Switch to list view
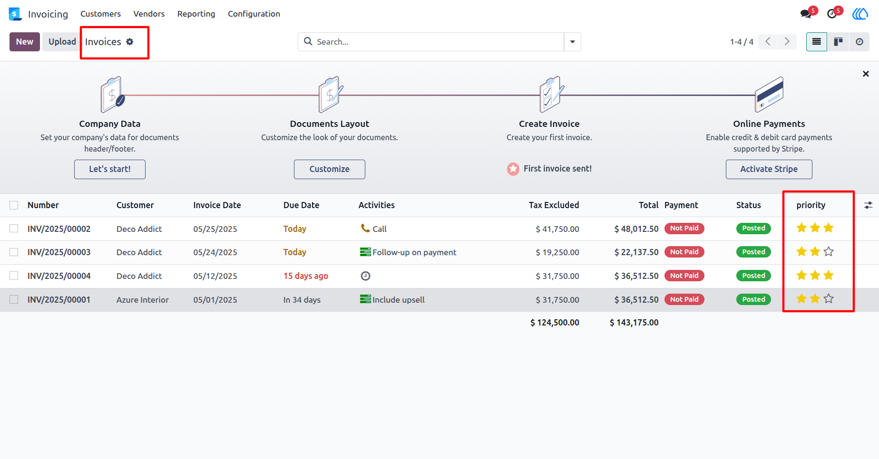Viewport: 879px width, 459px height. 817,42
